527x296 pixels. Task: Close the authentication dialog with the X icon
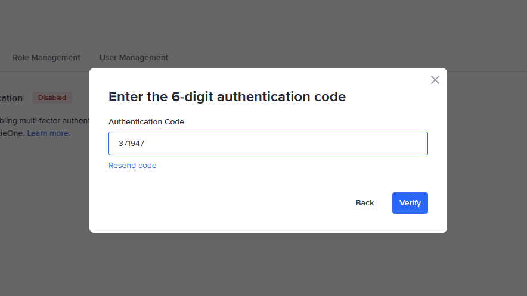pos(435,80)
